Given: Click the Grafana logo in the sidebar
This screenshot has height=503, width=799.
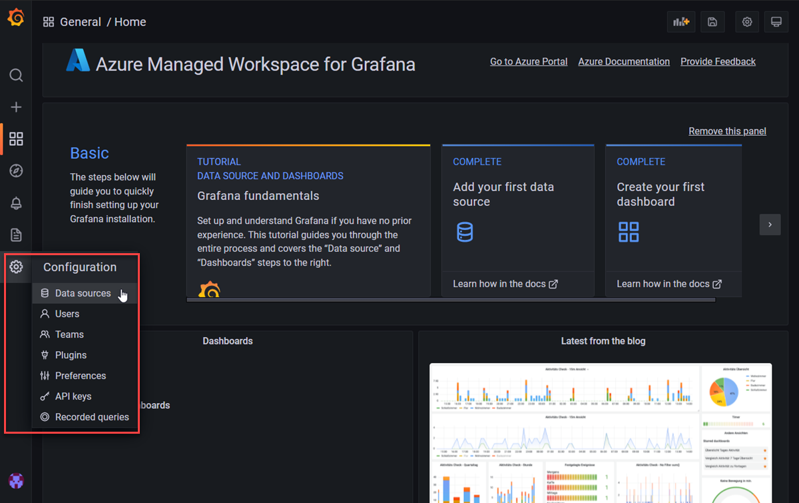Looking at the screenshot, I should [16, 17].
